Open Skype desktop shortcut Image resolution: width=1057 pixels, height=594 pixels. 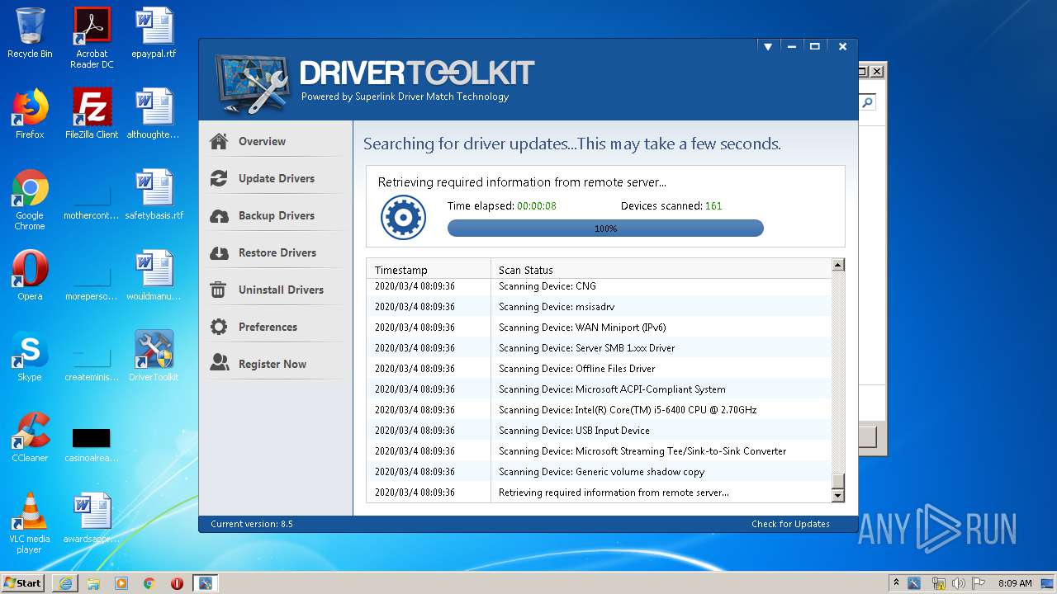coord(30,356)
